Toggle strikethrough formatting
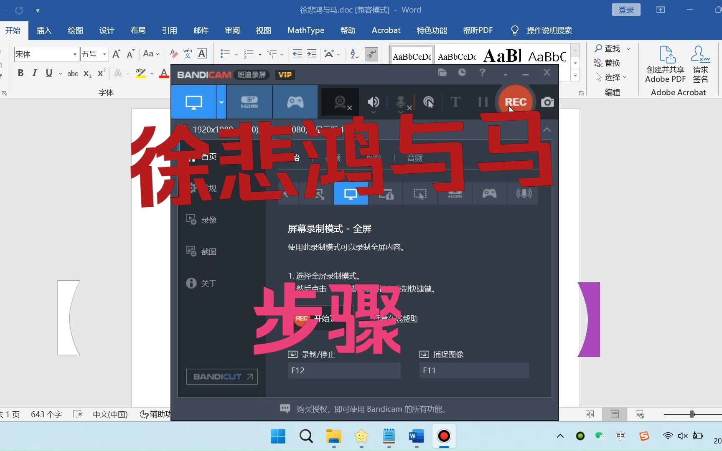The width and height of the screenshot is (722, 451). click(72, 73)
